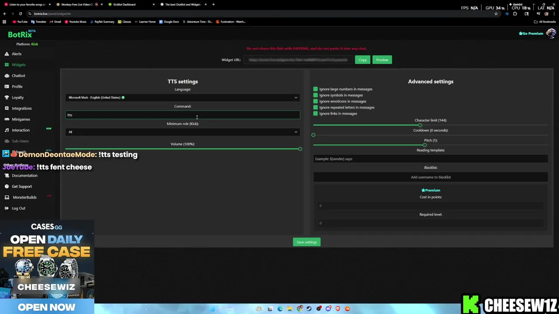Click the Translate bookmark
This screenshot has width=559, height=314.
tap(38, 22)
